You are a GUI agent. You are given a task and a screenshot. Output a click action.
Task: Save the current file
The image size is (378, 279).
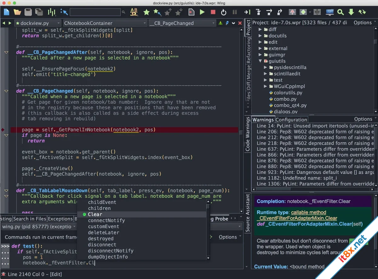tap(28, 12)
